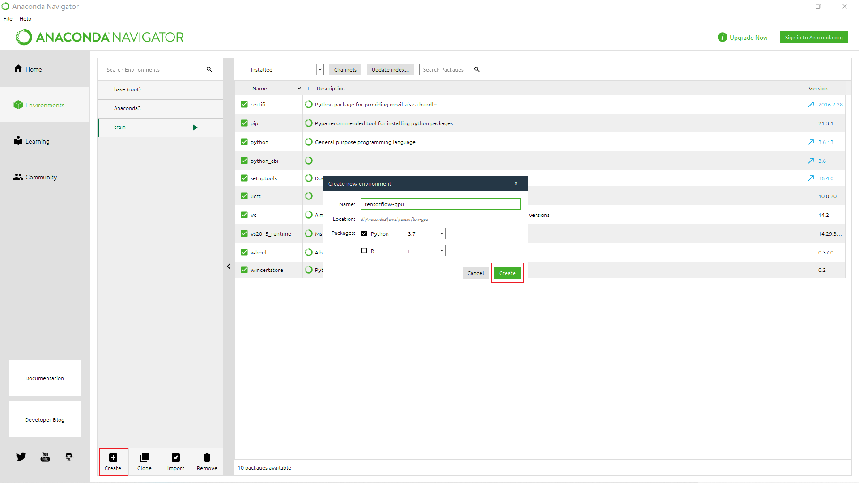Open the File menu

tap(8, 19)
